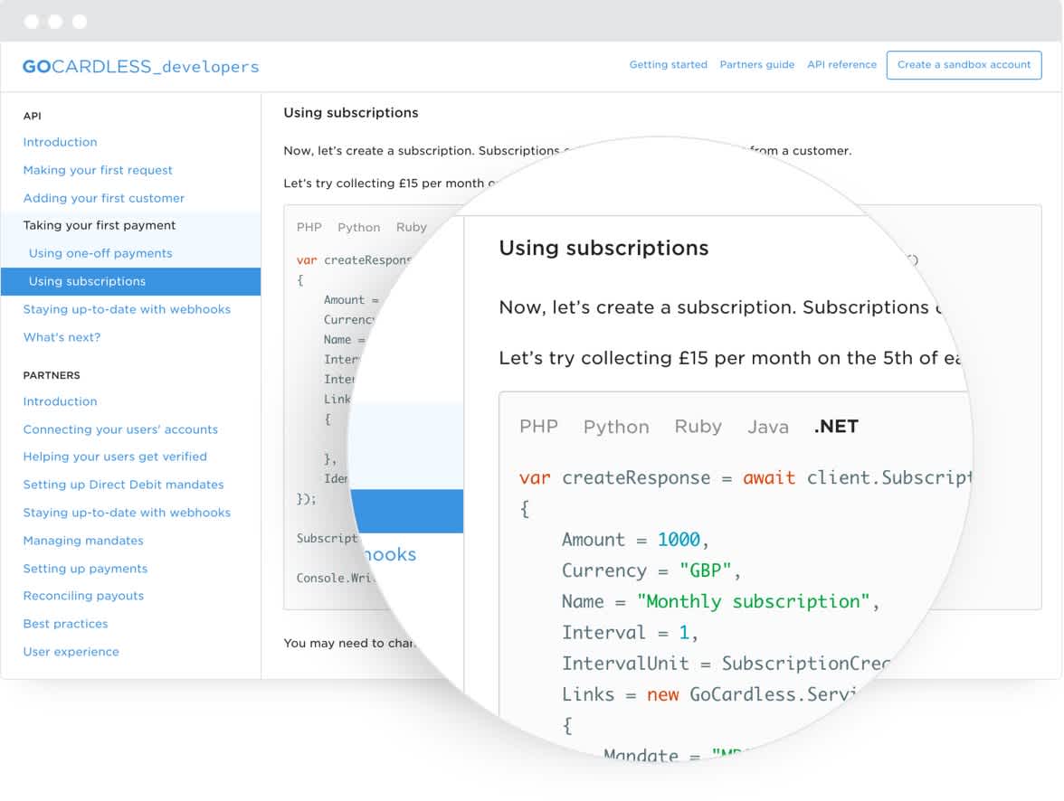
Task: Click the small Using subscriptions heading
Action: coord(351,113)
